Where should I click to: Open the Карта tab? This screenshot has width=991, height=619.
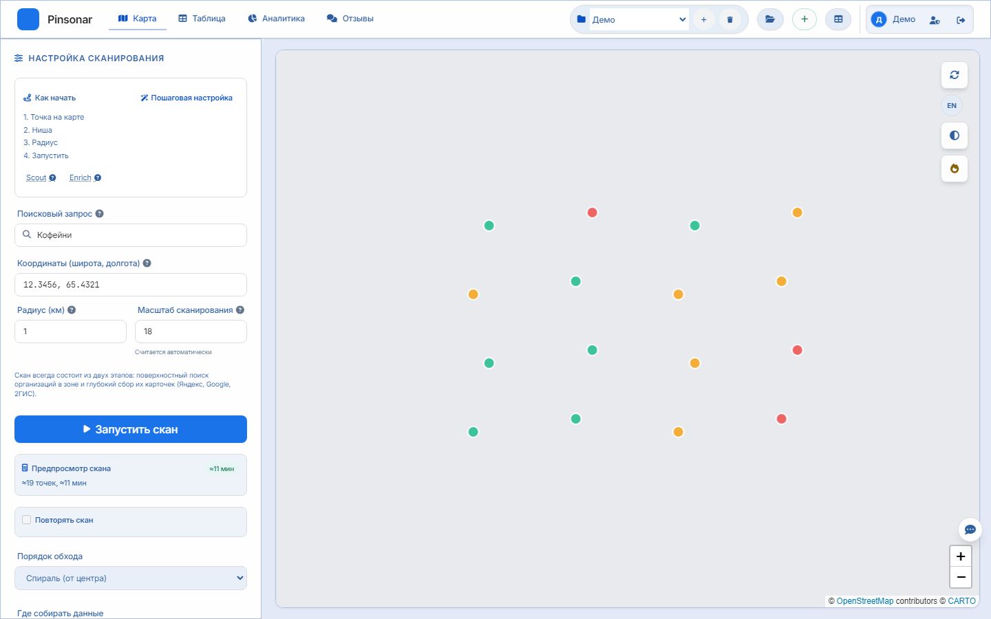(x=138, y=19)
